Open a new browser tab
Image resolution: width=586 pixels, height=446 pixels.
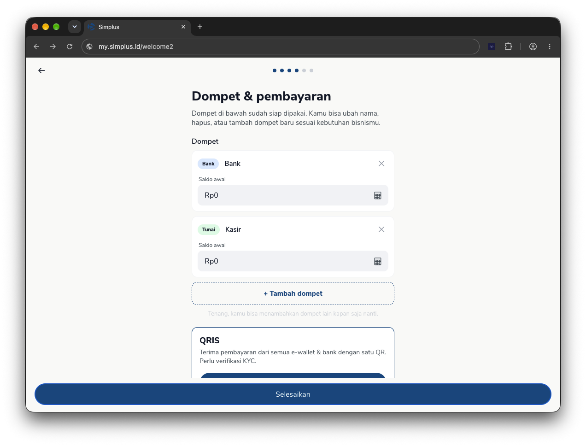pos(200,27)
